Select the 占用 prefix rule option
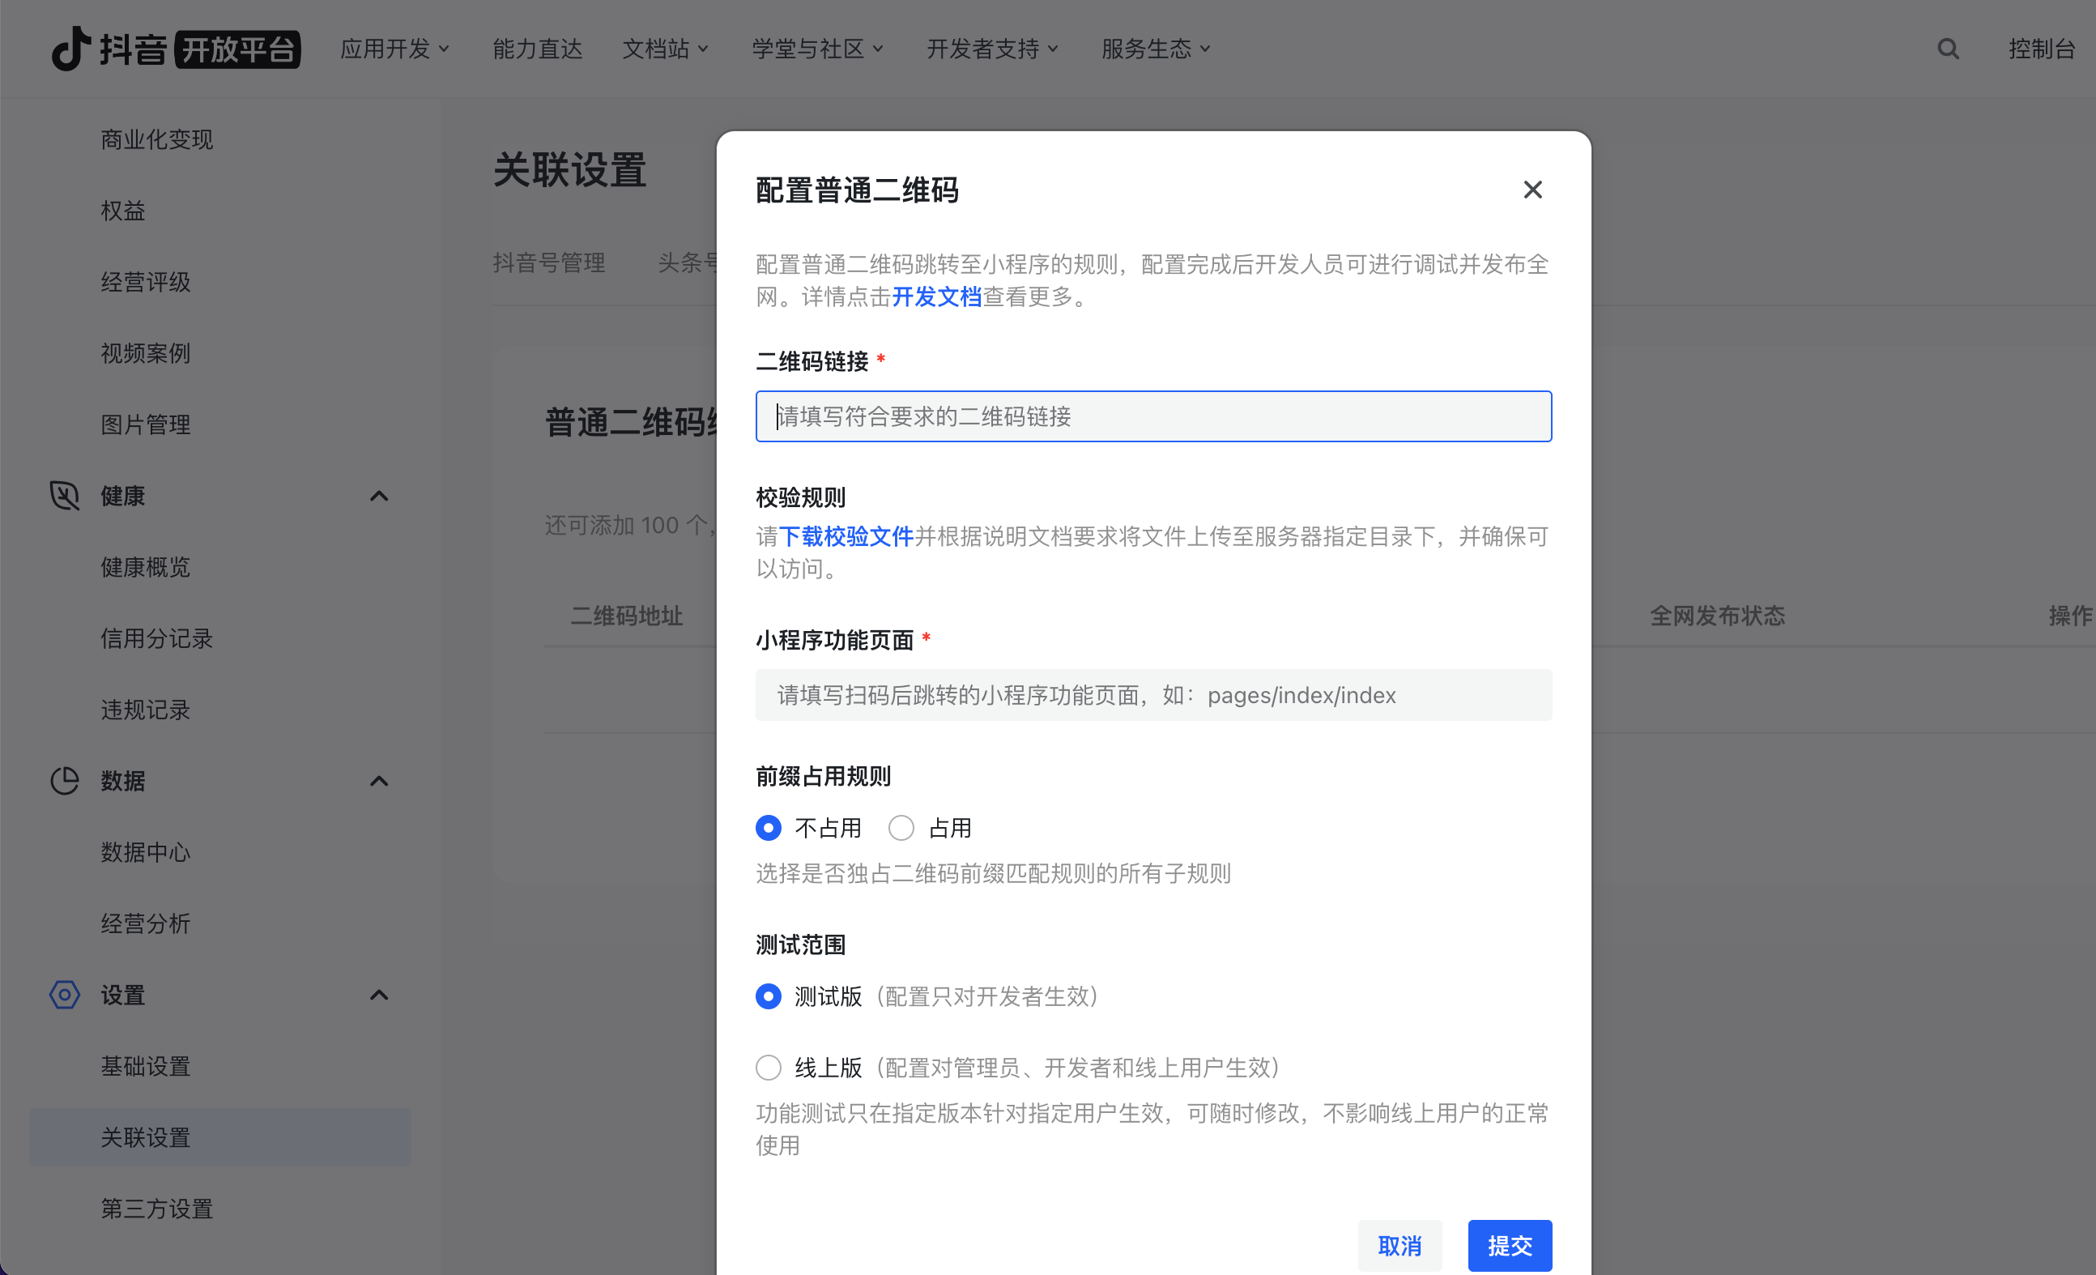Image resolution: width=2096 pixels, height=1275 pixels. point(901,827)
